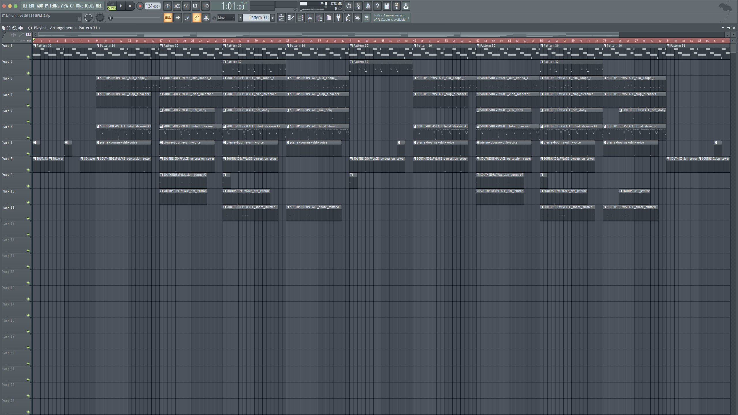
Task: Open the TOOLS menu
Action: (x=89, y=6)
